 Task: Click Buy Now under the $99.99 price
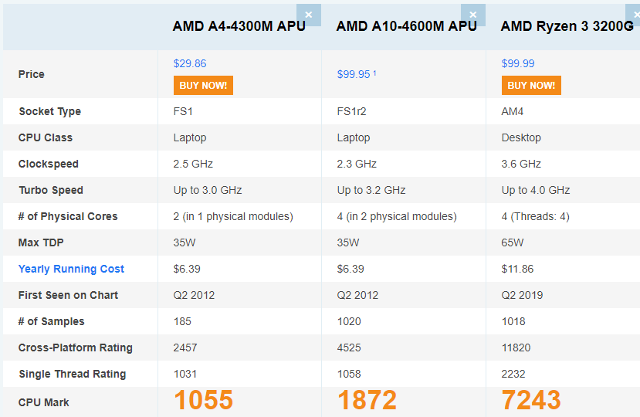(531, 86)
